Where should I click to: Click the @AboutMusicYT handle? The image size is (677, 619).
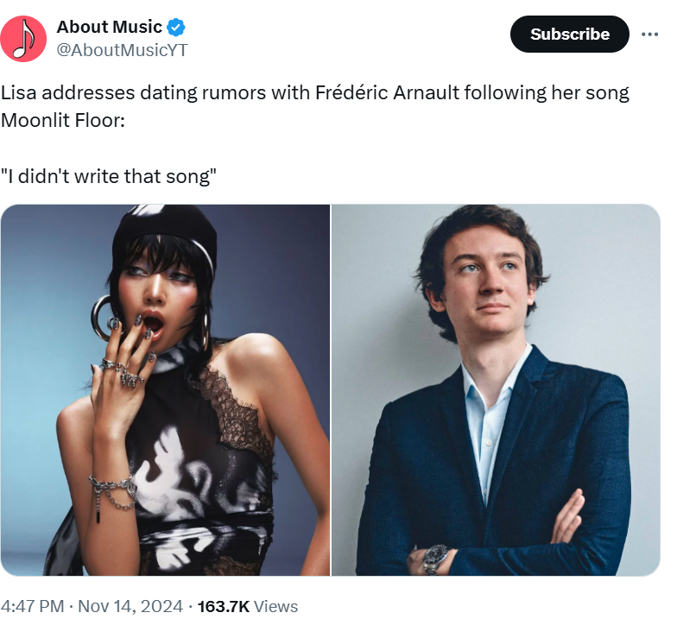click(x=122, y=50)
